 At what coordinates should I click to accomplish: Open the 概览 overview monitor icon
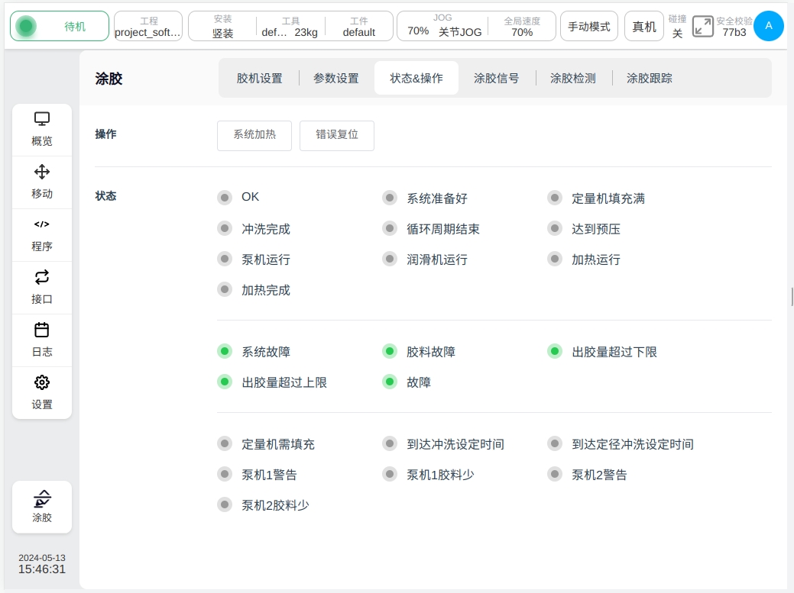42,120
